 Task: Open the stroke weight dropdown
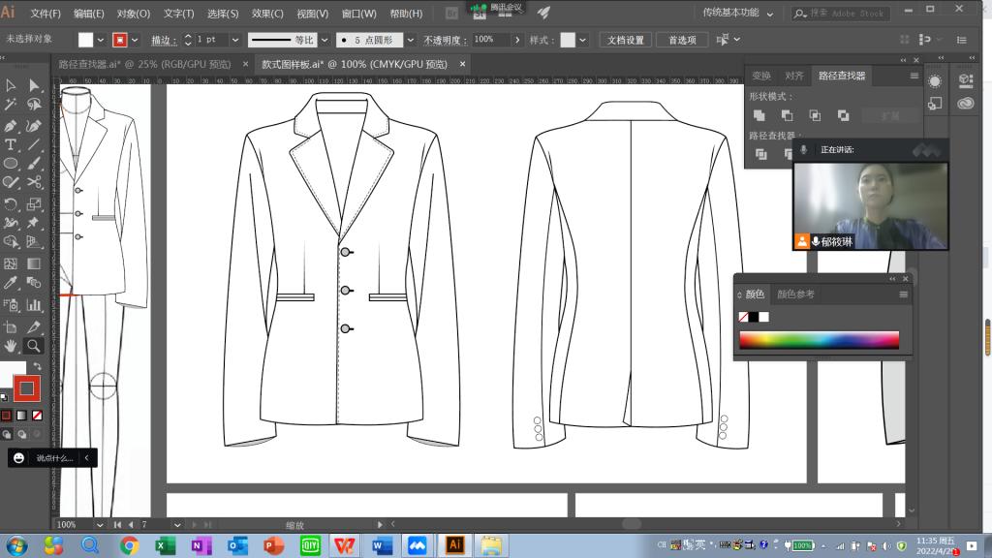tap(233, 40)
